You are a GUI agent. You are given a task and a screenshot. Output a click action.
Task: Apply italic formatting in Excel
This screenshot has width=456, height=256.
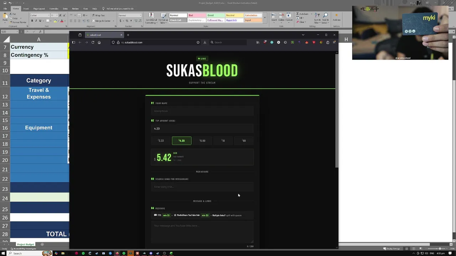[36, 21]
